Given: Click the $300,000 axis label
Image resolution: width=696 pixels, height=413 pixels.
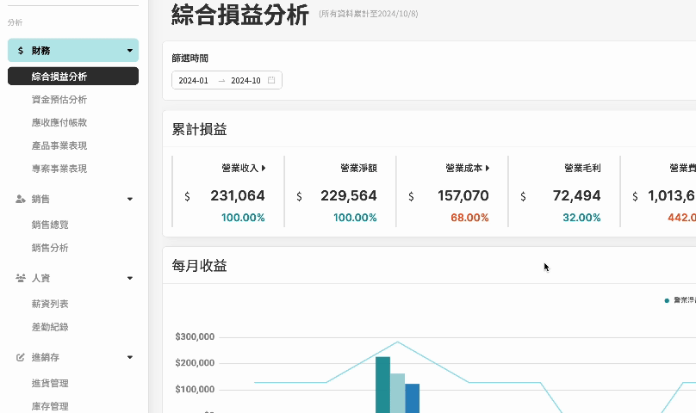Looking at the screenshot, I should pos(195,336).
